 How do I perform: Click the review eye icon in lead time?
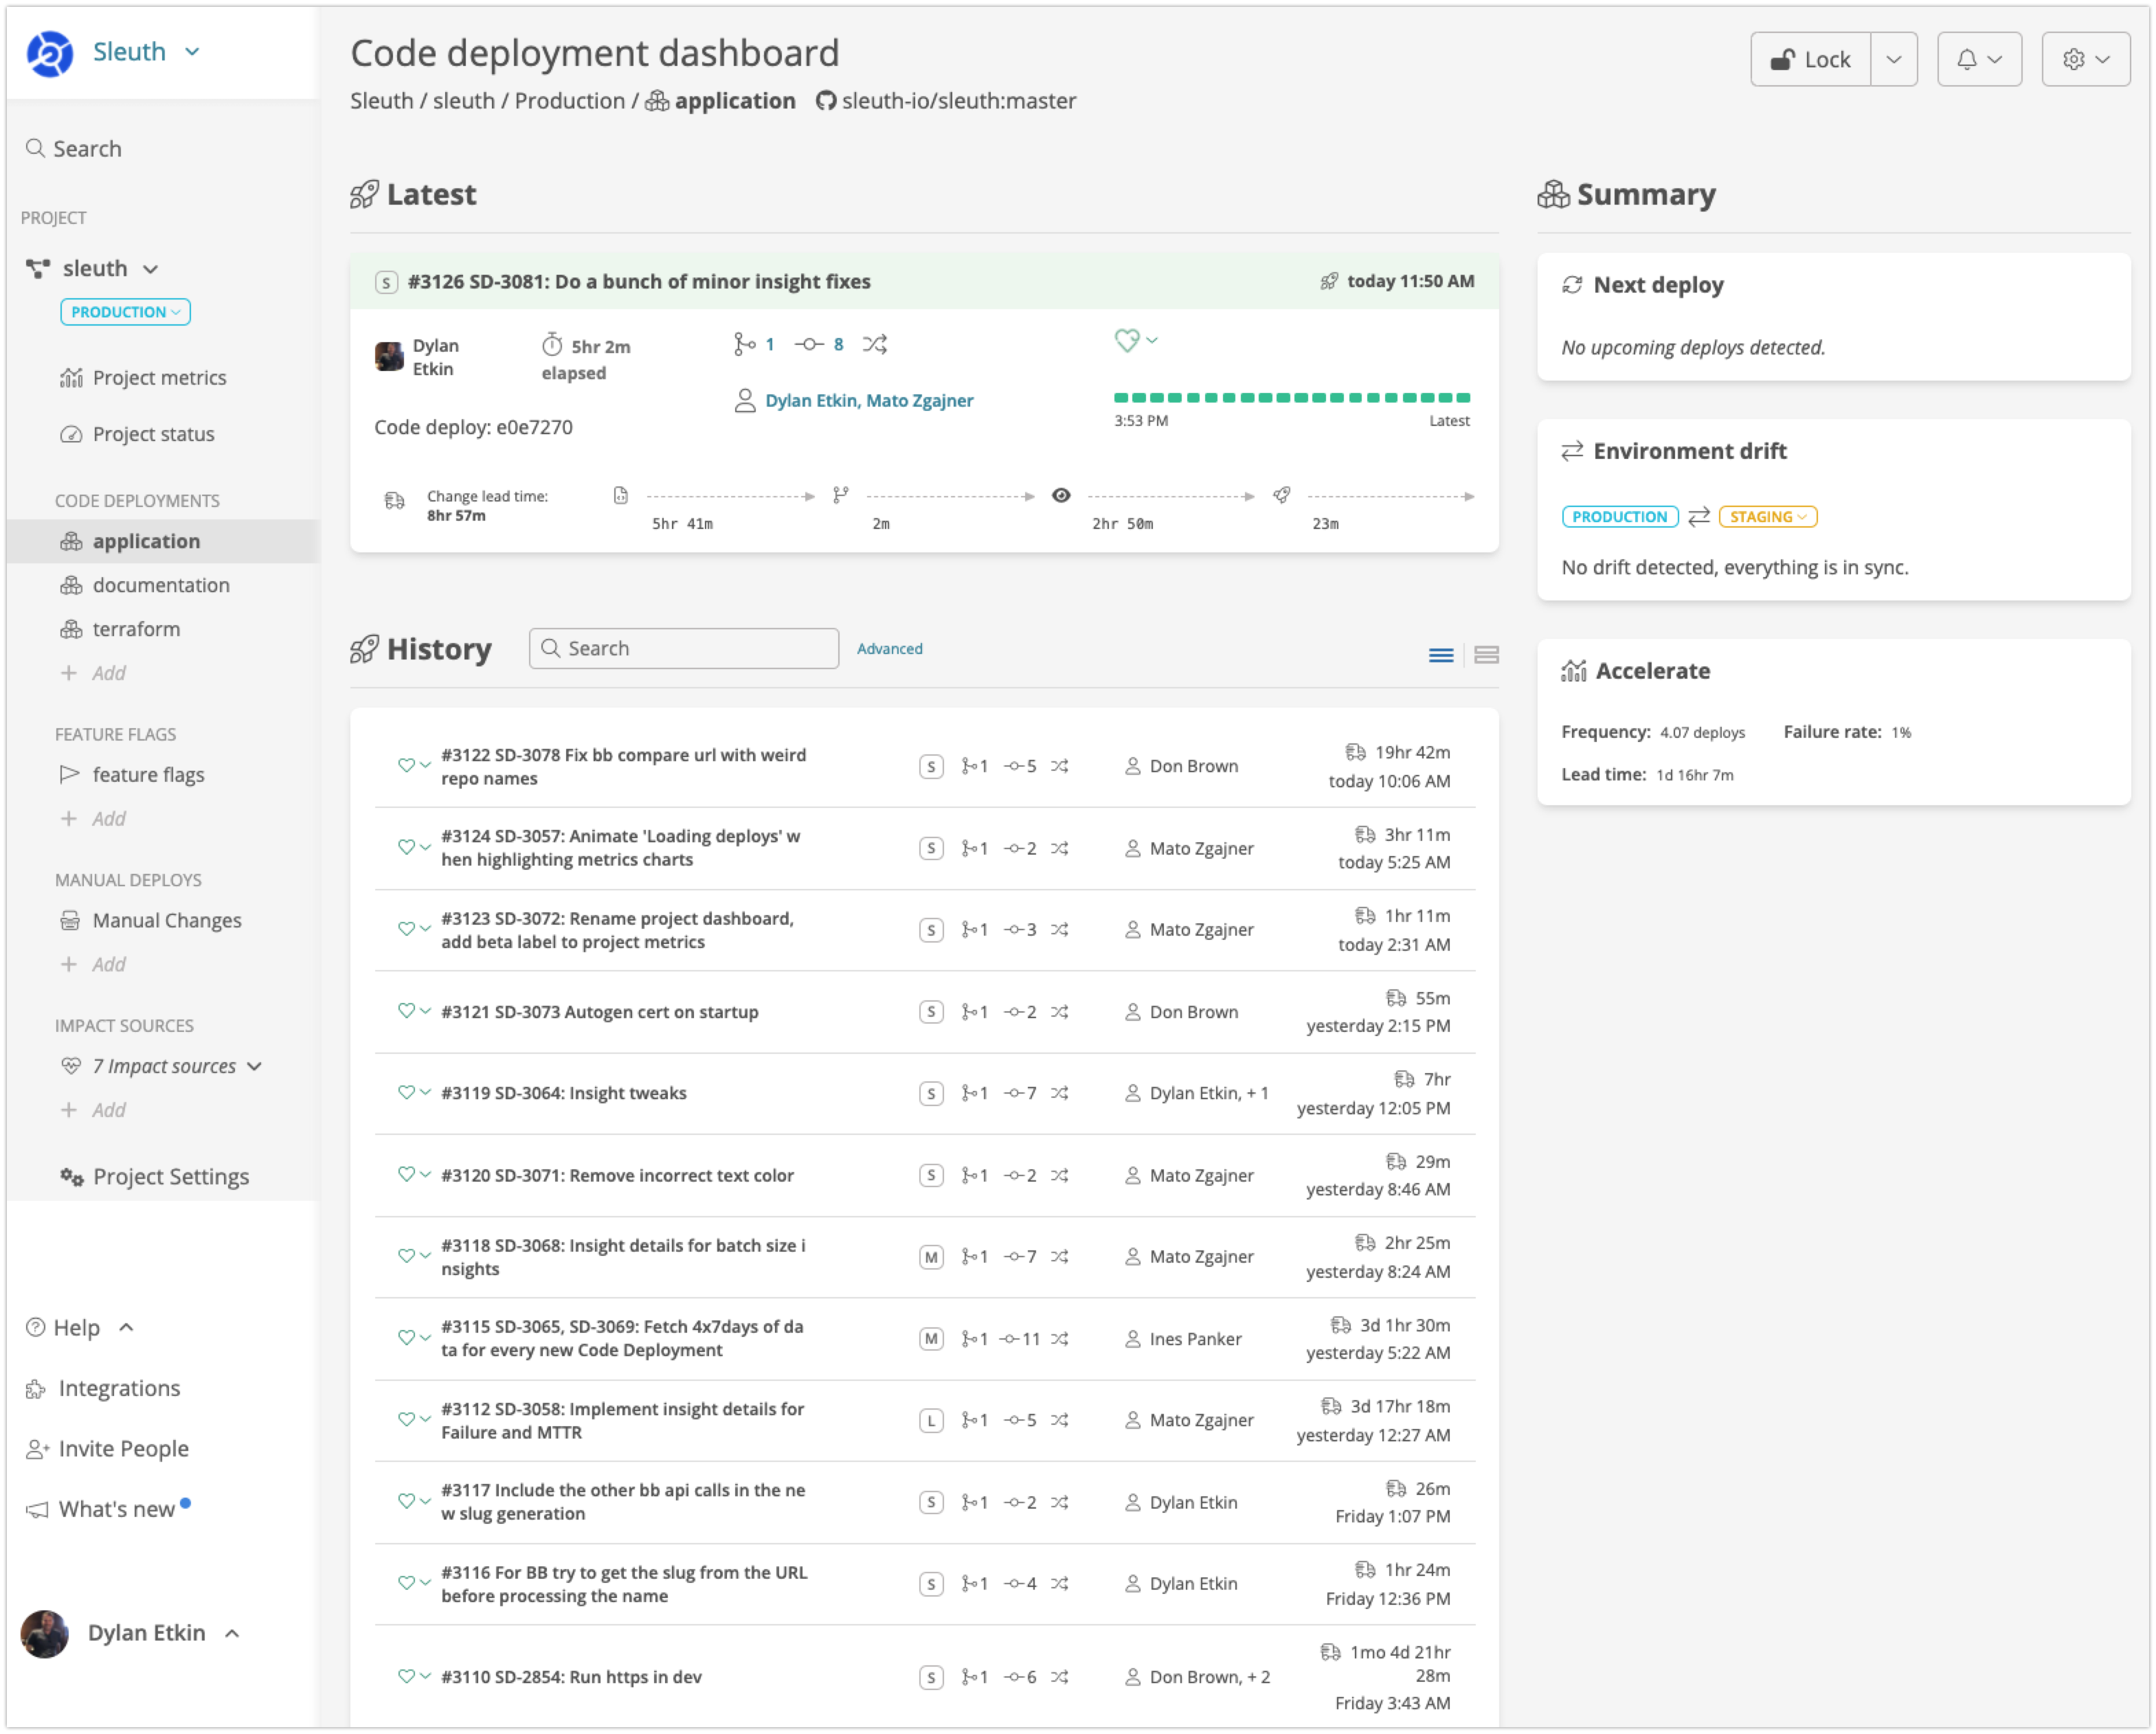pyautogui.click(x=1061, y=496)
